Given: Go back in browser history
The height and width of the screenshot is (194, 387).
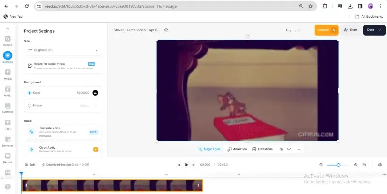Looking at the screenshot, I should tap(6, 6).
